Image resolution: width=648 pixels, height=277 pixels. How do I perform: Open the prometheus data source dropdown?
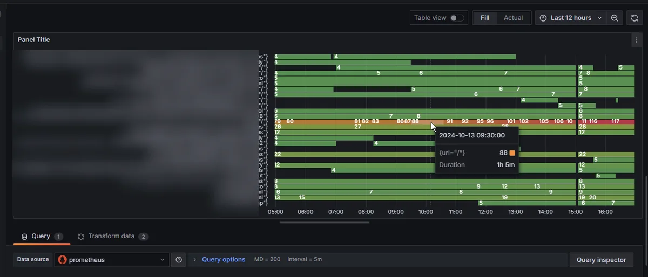(112, 260)
